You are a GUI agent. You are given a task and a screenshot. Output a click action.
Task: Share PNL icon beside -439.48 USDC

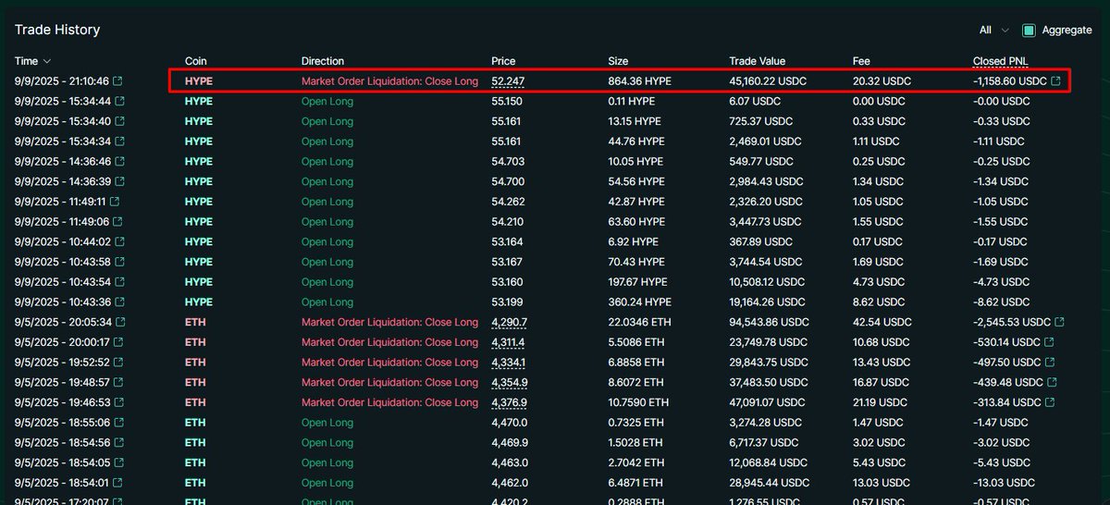tap(1050, 383)
